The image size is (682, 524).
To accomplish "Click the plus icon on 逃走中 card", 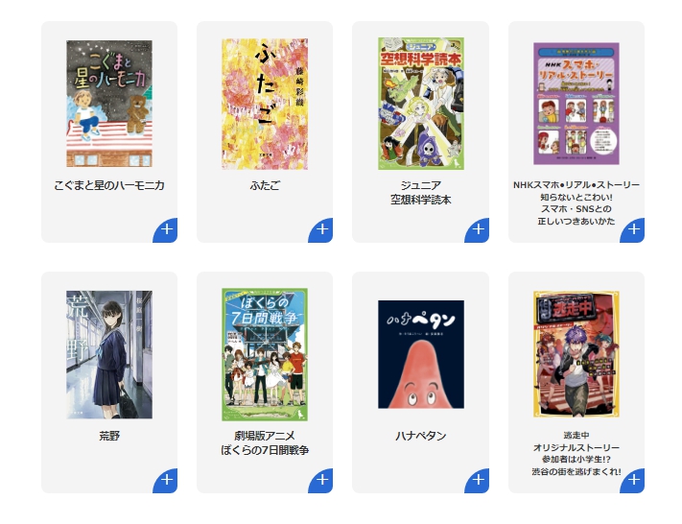I will (633, 481).
